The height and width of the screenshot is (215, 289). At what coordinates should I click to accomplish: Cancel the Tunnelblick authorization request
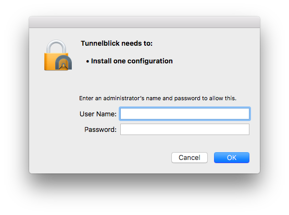click(190, 157)
